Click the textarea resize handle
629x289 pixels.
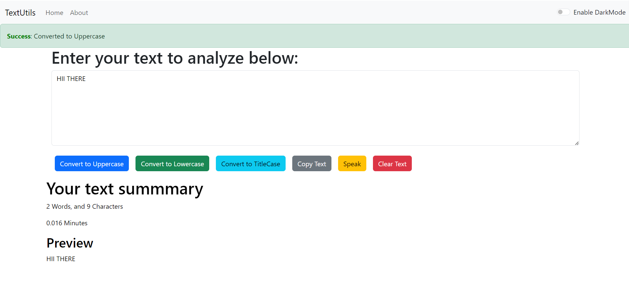(577, 143)
